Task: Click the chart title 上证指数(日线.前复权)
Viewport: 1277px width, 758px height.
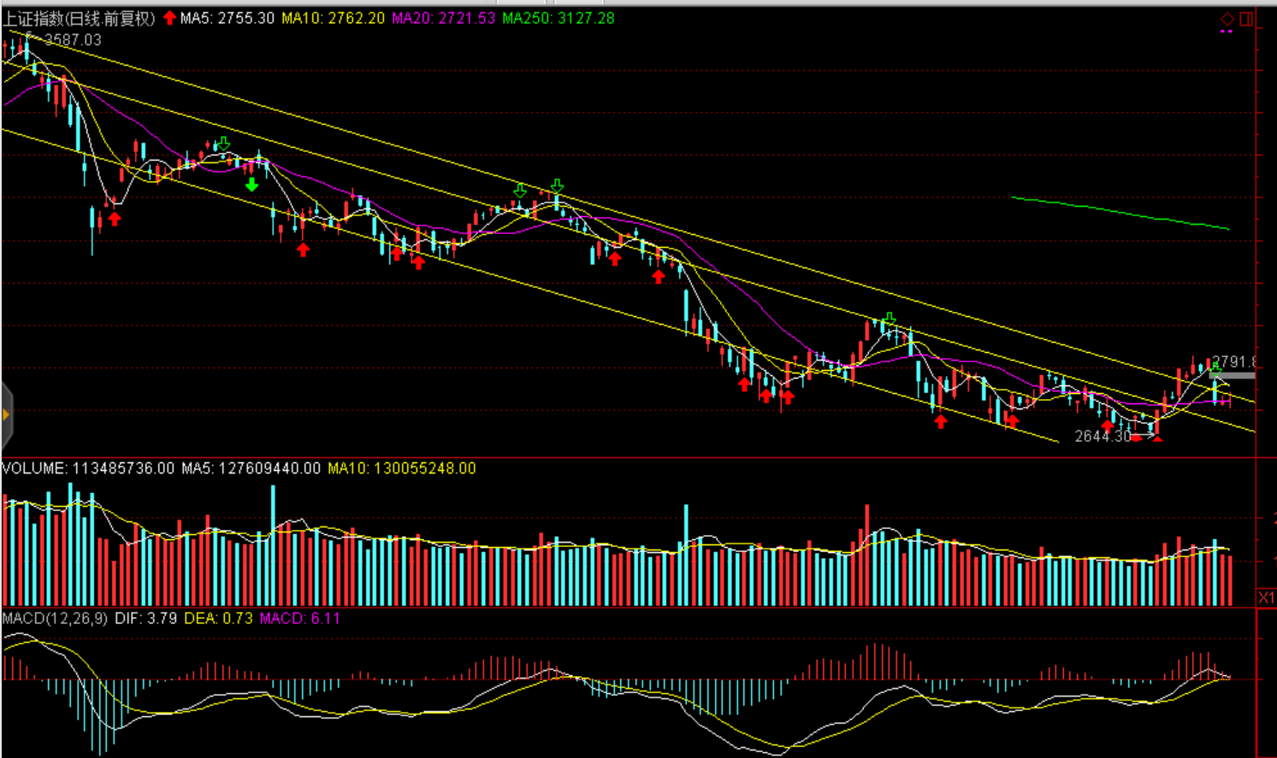Action: (79, 18)
